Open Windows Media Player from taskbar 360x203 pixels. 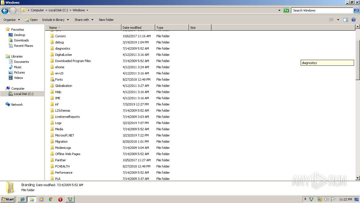(x=41, y=199)
